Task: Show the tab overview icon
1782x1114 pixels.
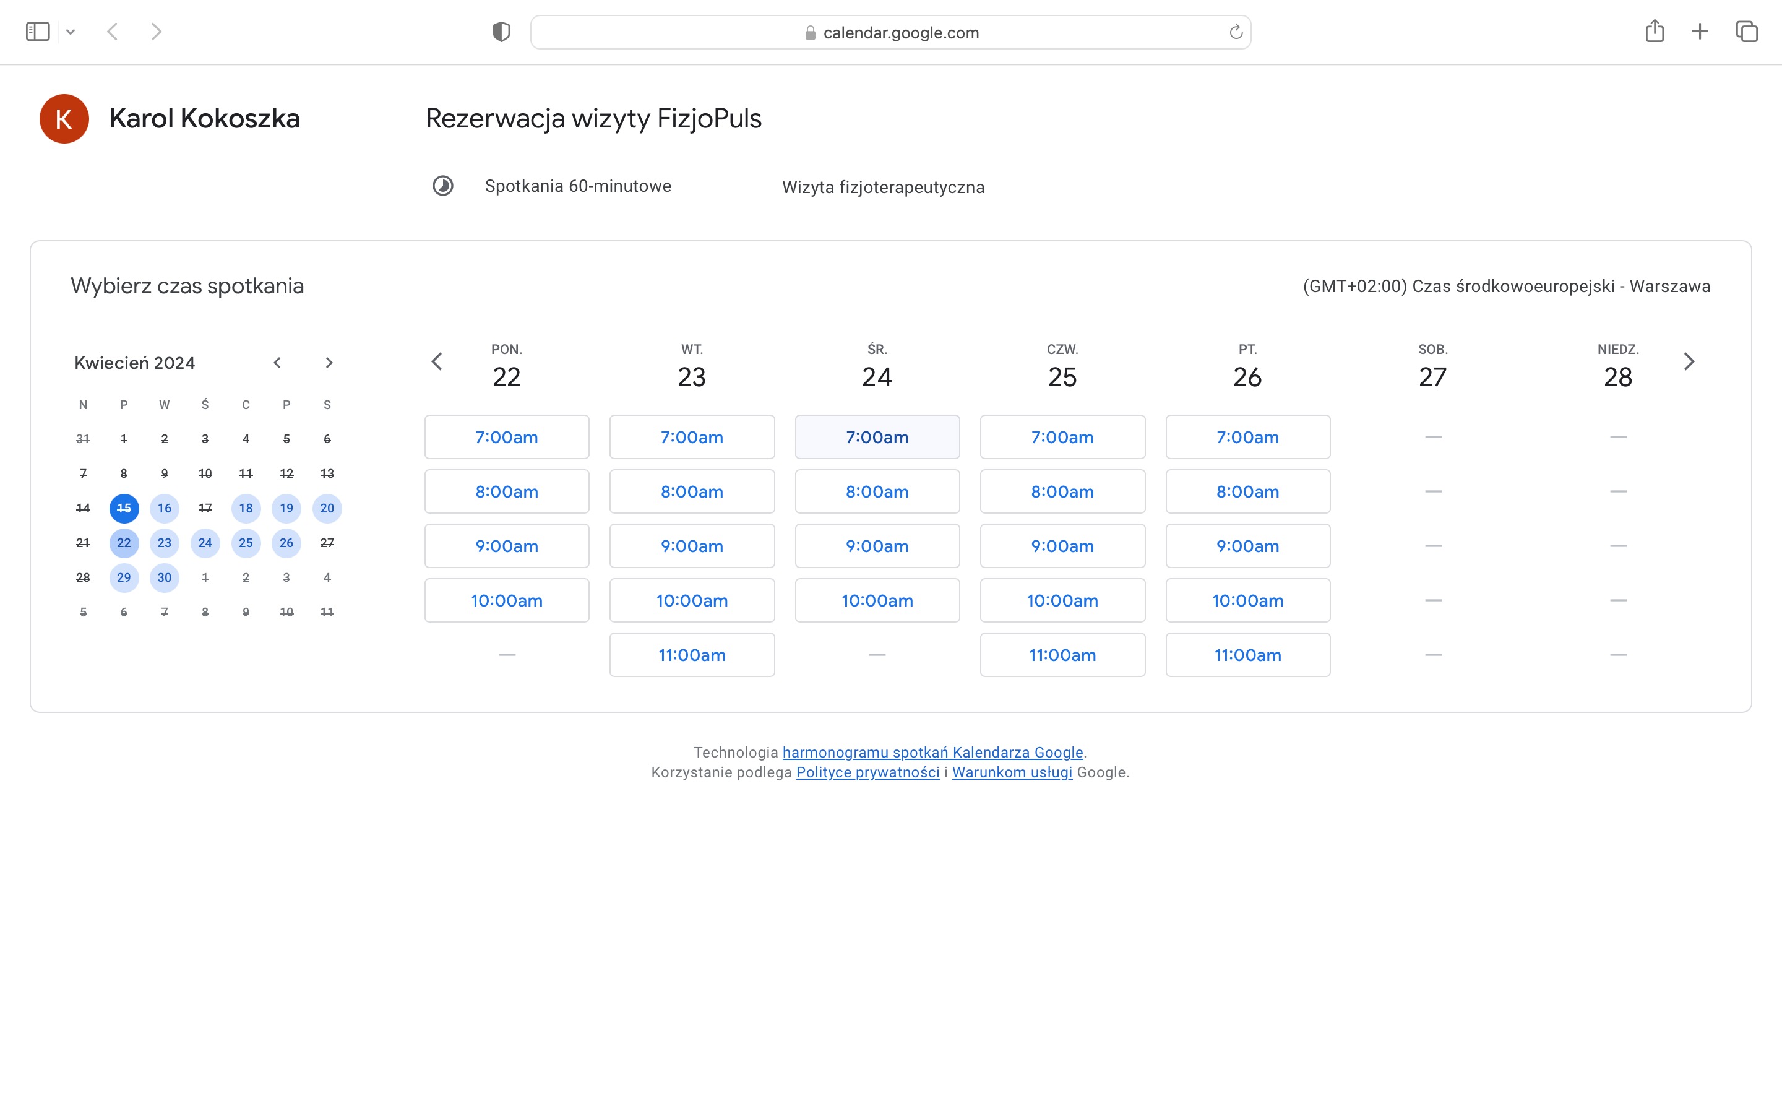Action: click(x=1747, y=32)
